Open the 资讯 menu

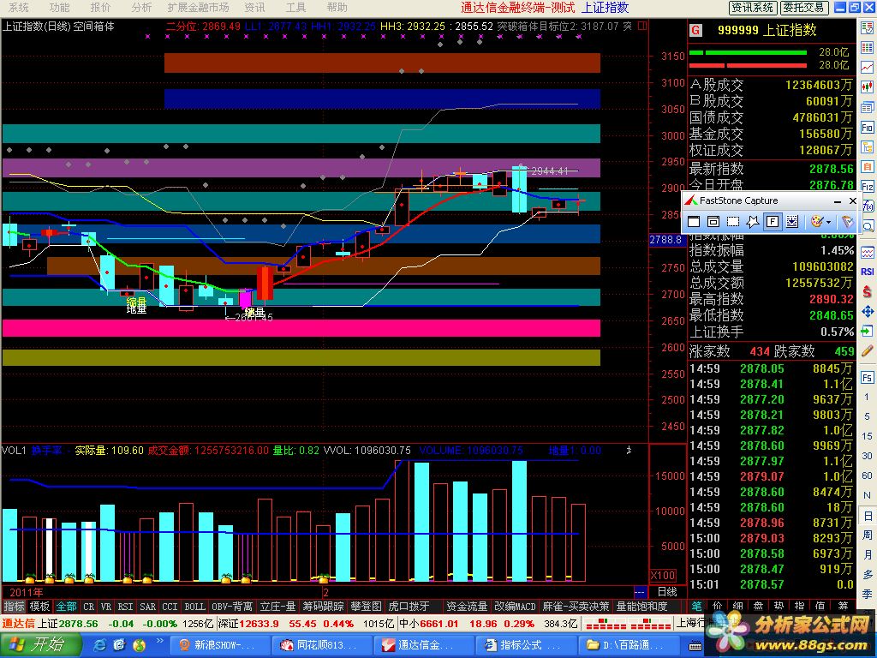255,7
